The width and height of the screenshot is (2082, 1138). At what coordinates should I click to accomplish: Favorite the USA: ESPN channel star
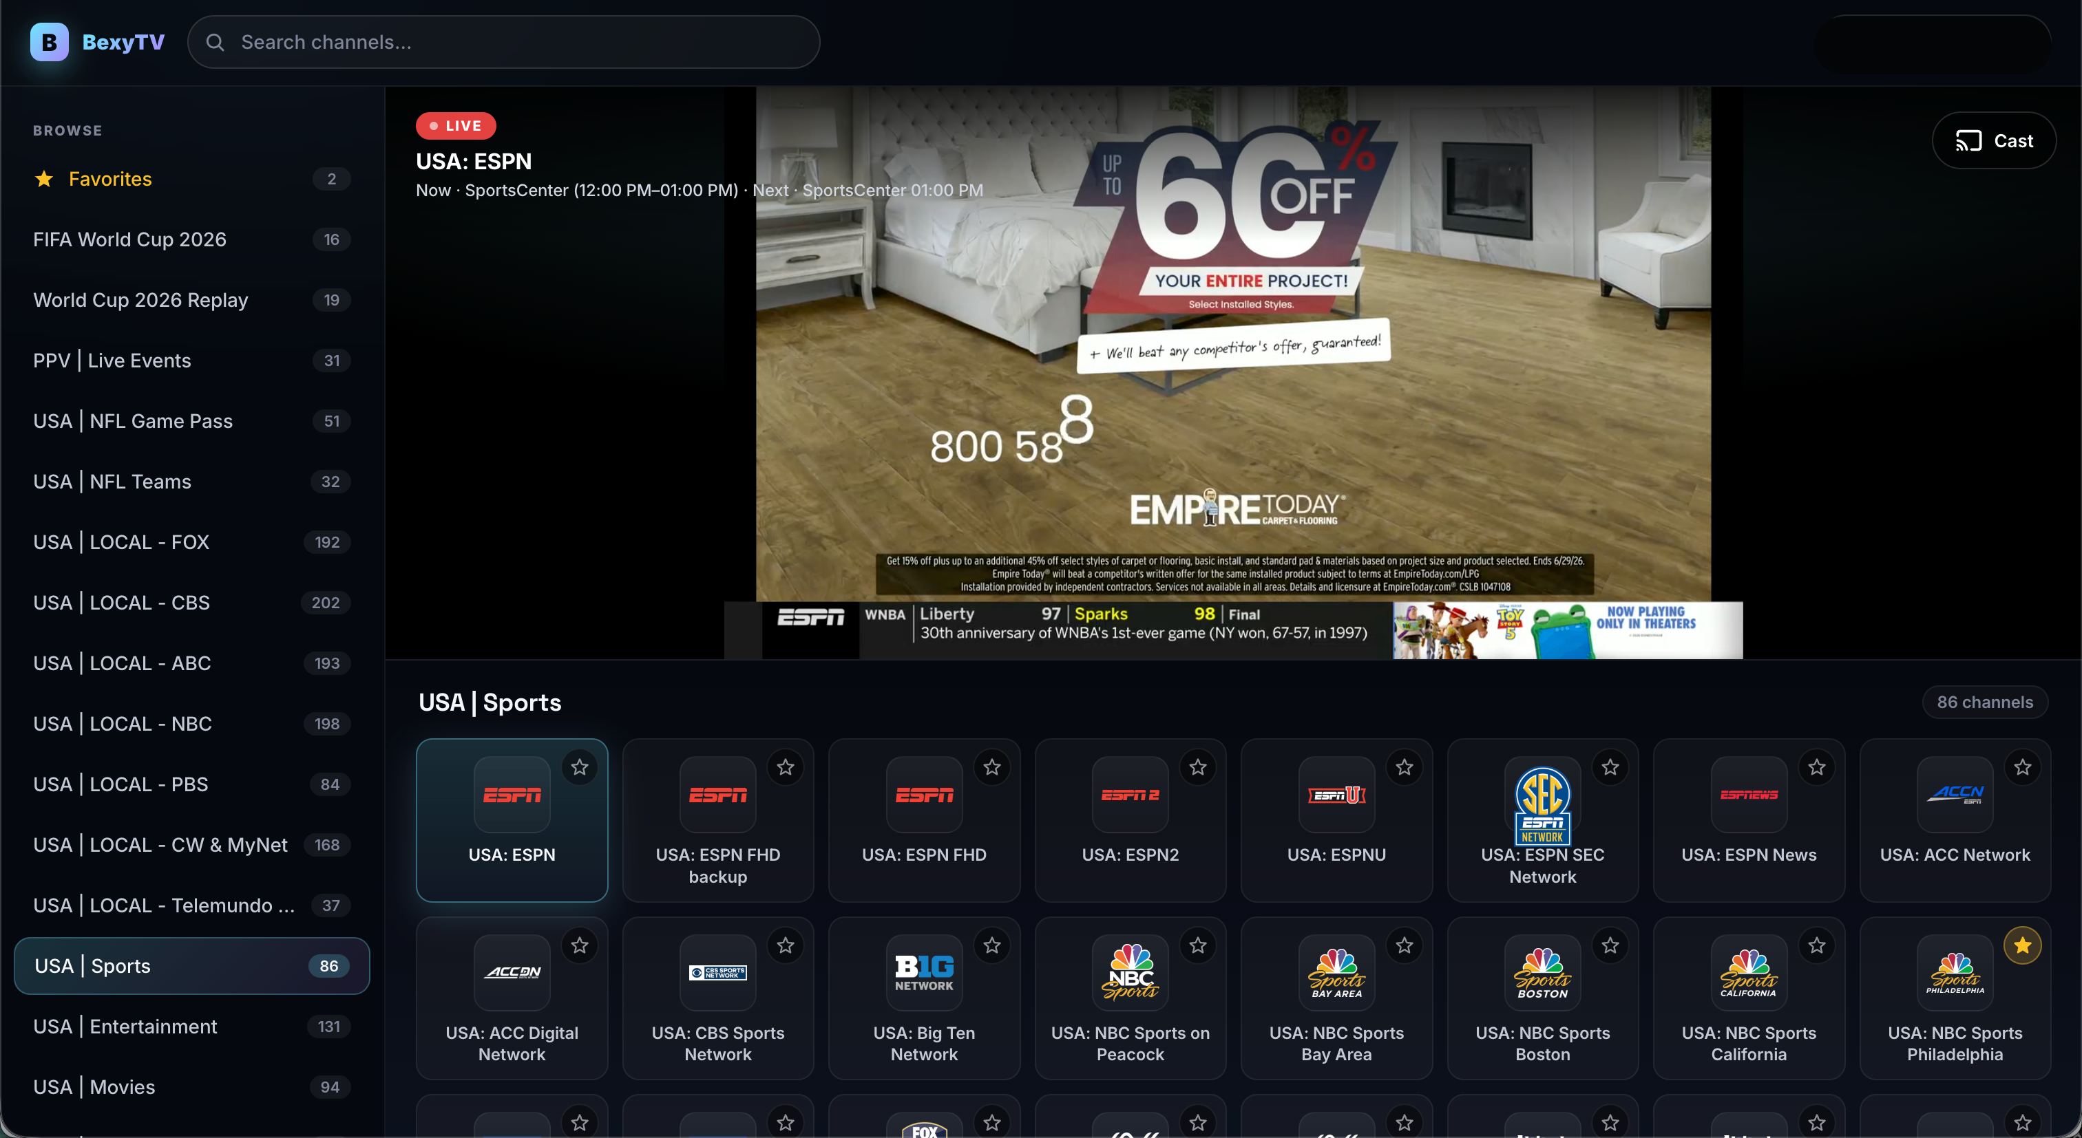point(580,767)
